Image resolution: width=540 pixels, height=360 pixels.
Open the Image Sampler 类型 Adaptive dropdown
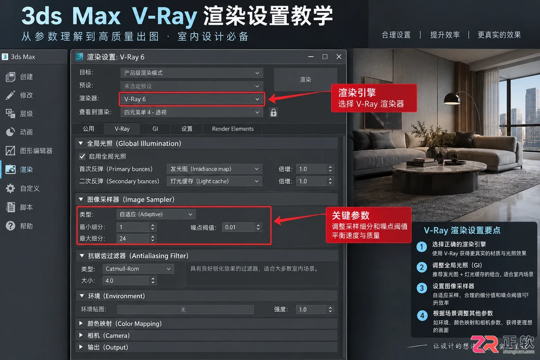click(156, 214)
